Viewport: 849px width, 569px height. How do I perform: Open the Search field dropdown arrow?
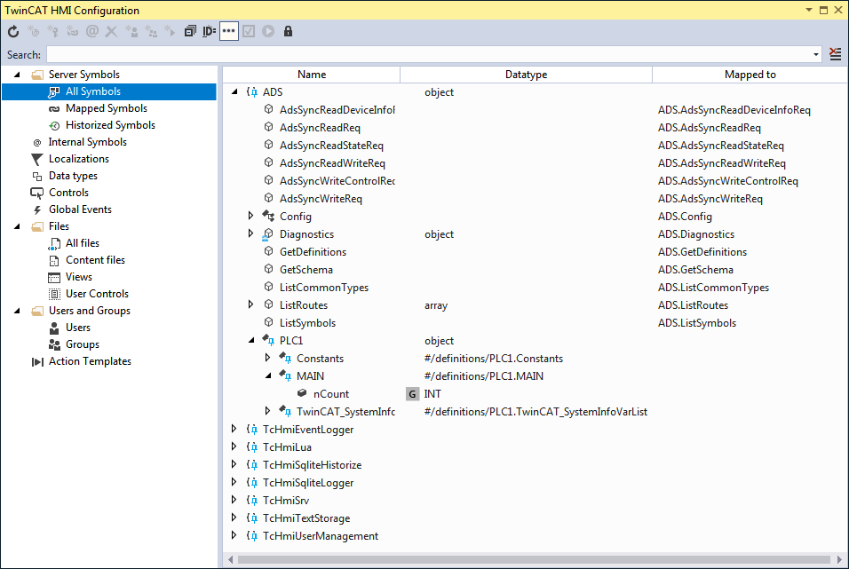tap(816, 54)
